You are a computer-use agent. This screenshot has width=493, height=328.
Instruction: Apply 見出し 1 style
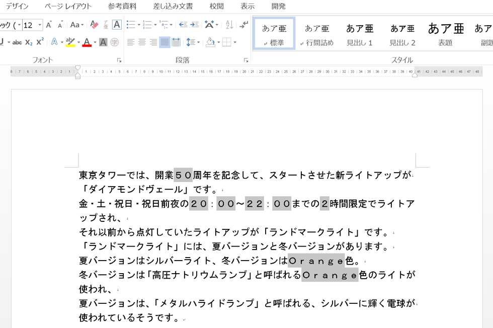coord(360,34)
